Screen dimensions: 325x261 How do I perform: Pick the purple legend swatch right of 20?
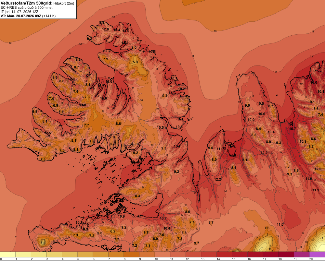(x=317, y=255)
